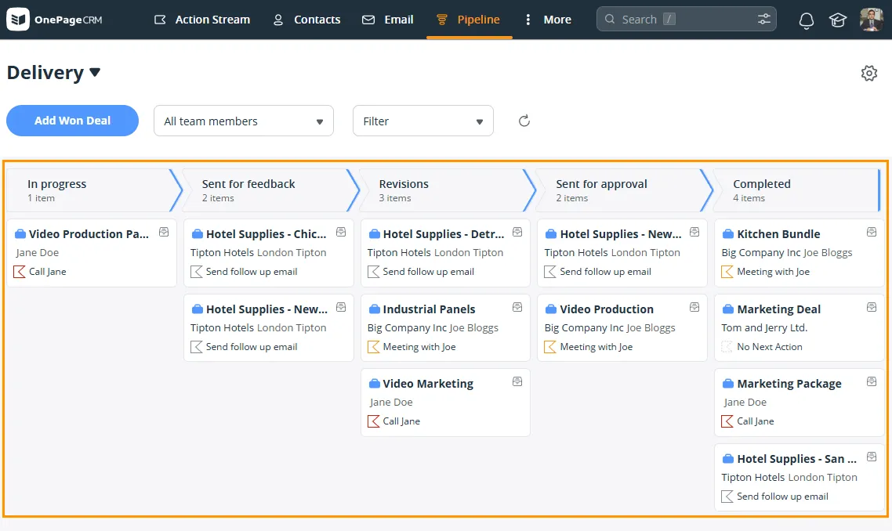
Task: Open the Filter dropdown
Action: tap(422, 121)
